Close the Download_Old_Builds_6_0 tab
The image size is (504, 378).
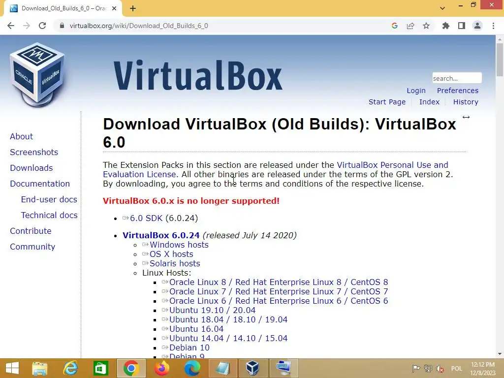click(x=114, y=8)
